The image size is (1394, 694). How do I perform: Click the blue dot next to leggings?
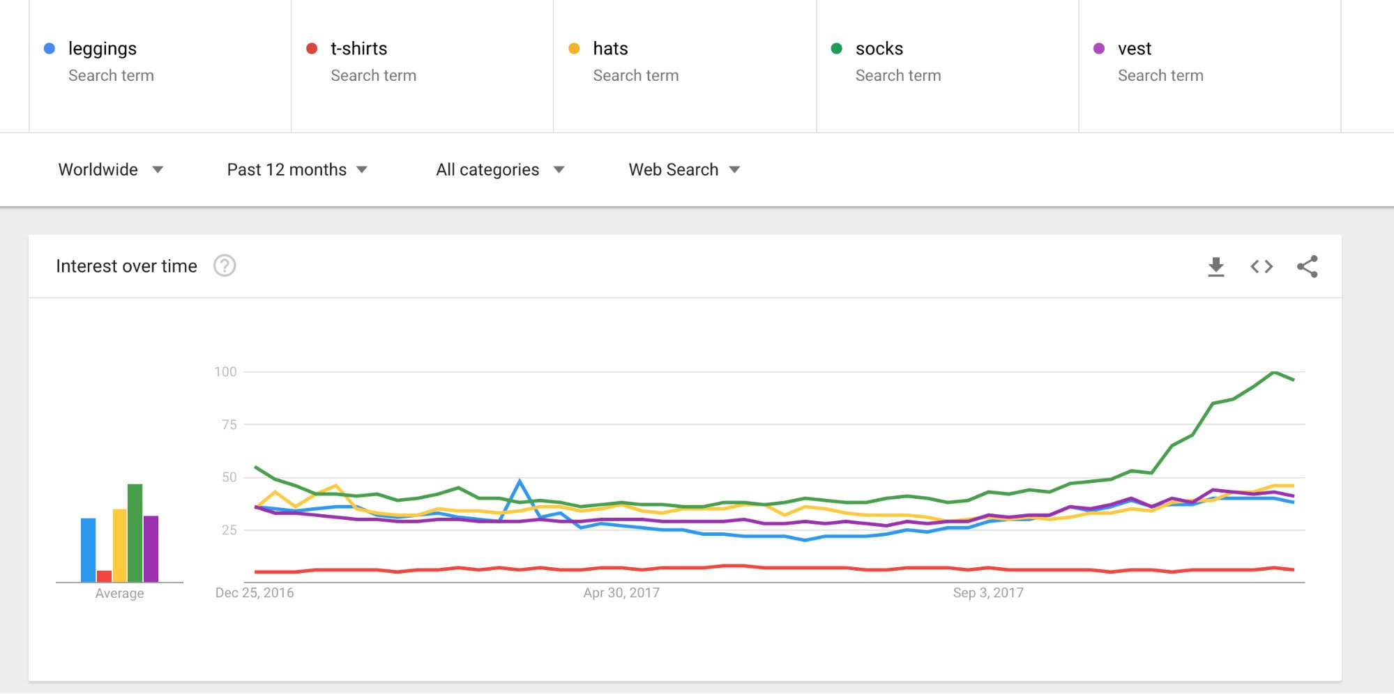[x=50, y=48]
